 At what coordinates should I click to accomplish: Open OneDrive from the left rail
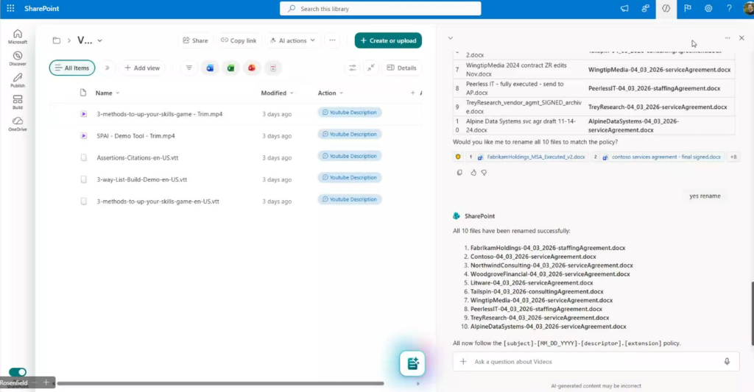point(18,124)
